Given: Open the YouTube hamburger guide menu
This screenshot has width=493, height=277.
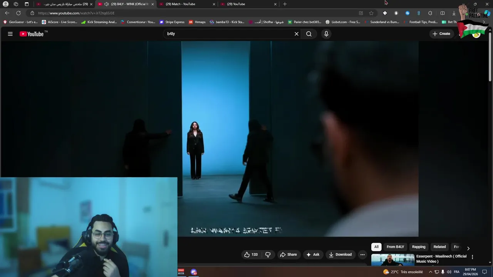Looking at the screenshot, I should click(10, 34).
